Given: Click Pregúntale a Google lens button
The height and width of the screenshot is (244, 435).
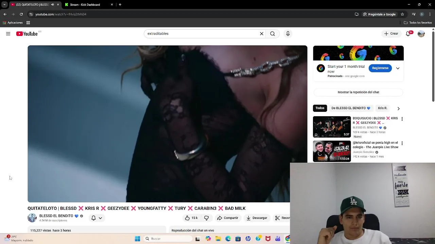Looking at the screenshot, I should click(379, 14).
